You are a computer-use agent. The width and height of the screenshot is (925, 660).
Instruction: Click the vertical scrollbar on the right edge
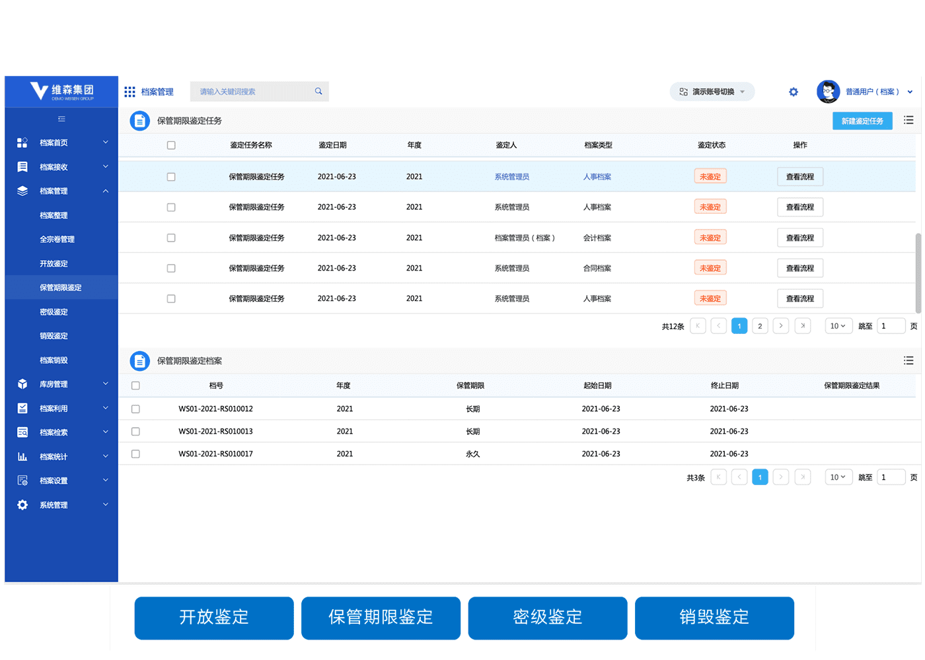918,273
